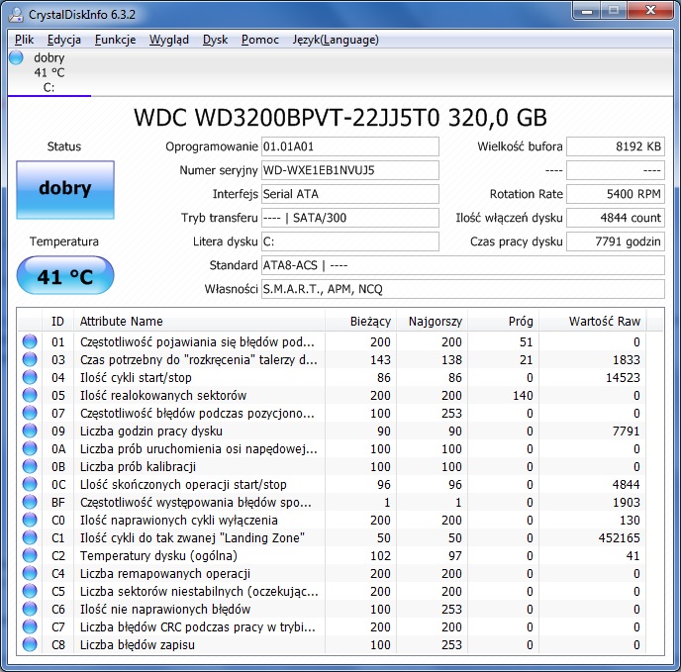Click the Własności field S.M.A.R.T., APM, NCQ
This screenshot has height=672, width=681.
(463, 289)
